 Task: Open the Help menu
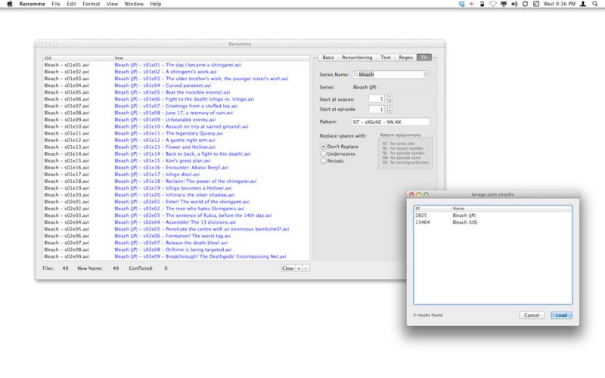coord(156,4)
